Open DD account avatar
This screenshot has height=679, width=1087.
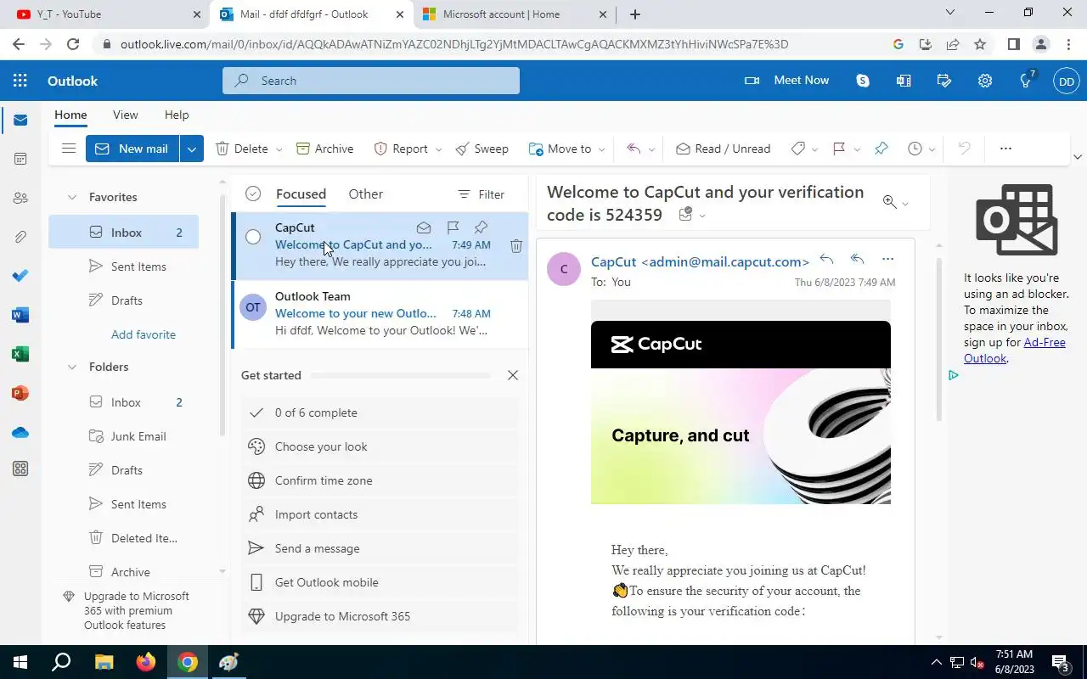[1067, 81]
